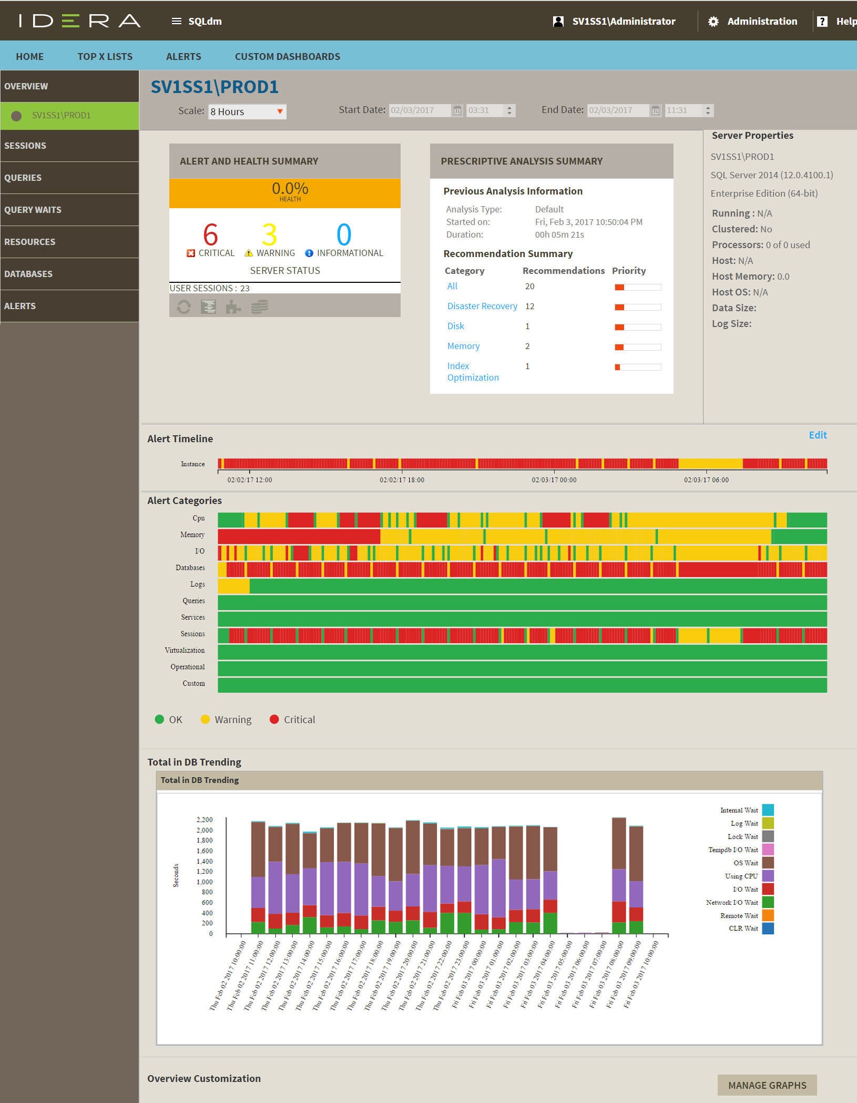Open the Disaster Recovery recommendations link
The image size is (857, 1103).
[x=482, y=306]
